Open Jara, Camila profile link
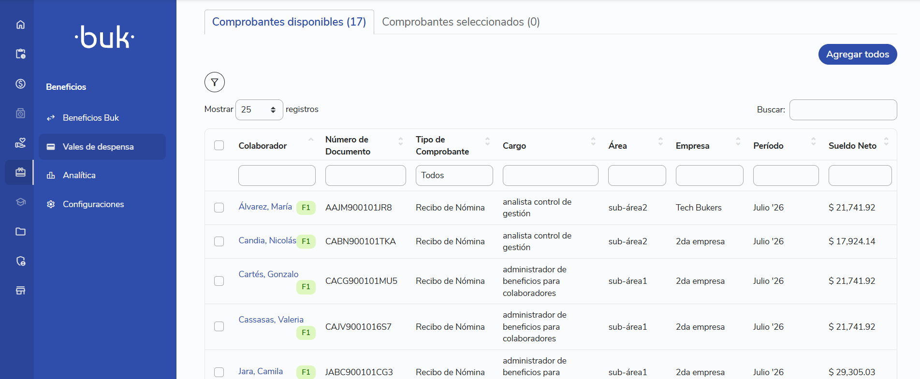The image size is (920, 379). click(261, 371)
